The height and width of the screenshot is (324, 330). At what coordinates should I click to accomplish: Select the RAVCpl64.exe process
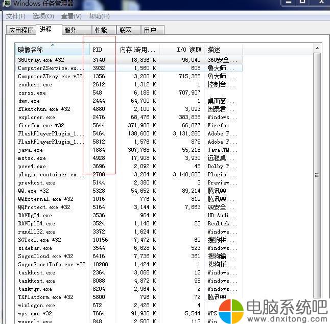click(x=129, y=223)
